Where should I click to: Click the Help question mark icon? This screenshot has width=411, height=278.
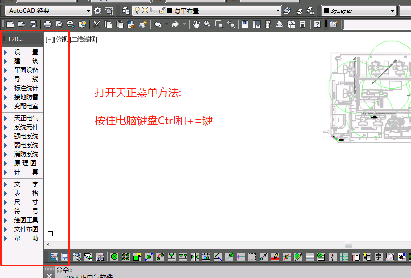(x=317, y=24)
